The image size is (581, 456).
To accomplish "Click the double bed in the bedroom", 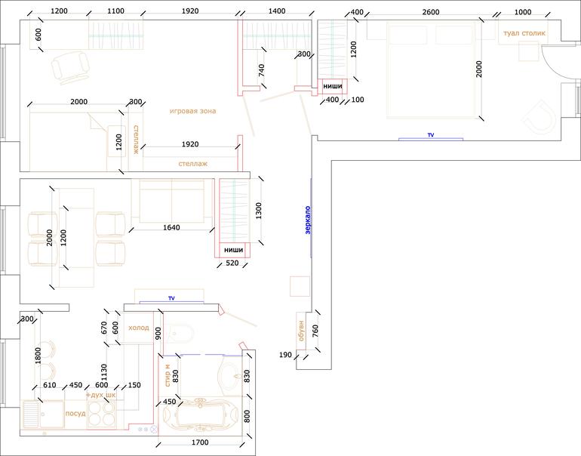I will click(432, 69).
